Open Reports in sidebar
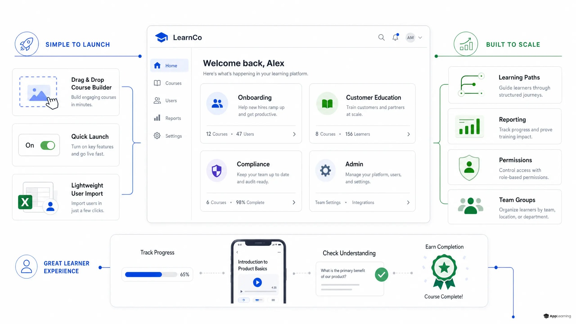The width and height of the screenshot is (576, 324). 168,118
